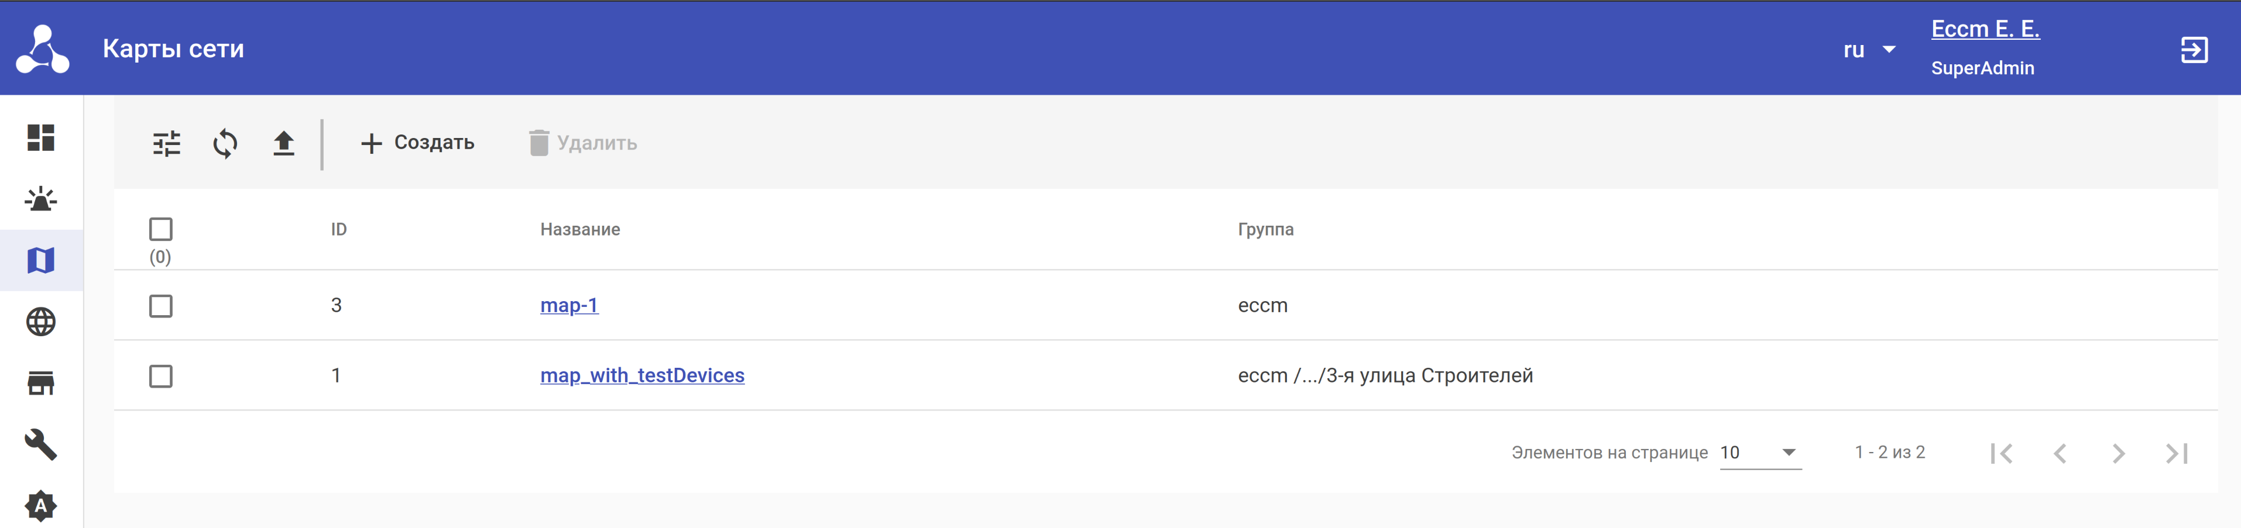This screenshot has height=528, width=2241.
Task: Click the upload import icon
Action: coord(284,143)
